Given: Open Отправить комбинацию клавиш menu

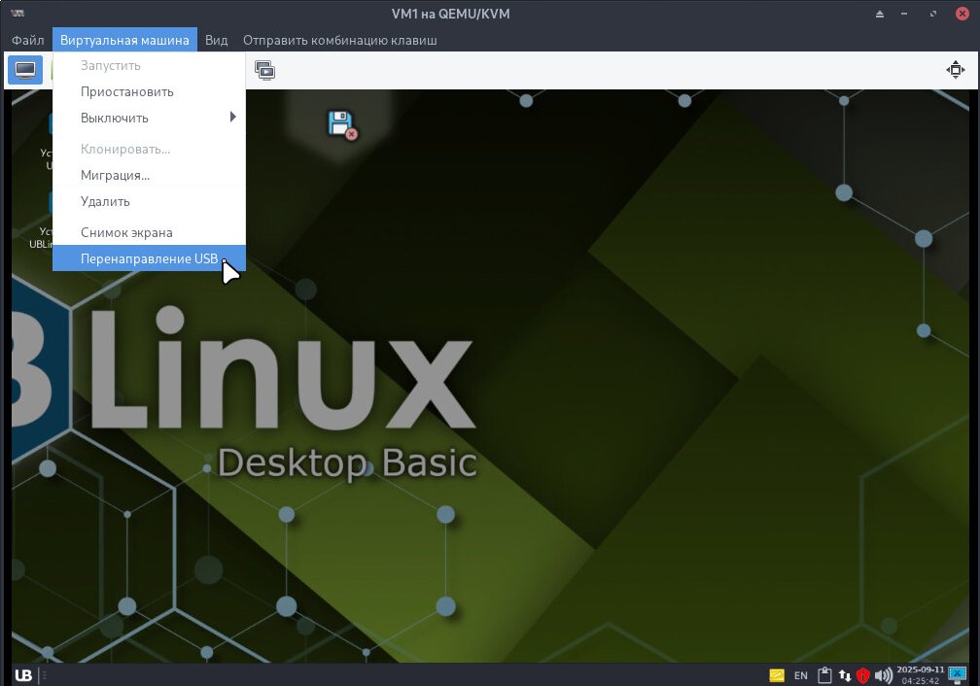Looking at the screenshot, I should click(x=339, y=40).
